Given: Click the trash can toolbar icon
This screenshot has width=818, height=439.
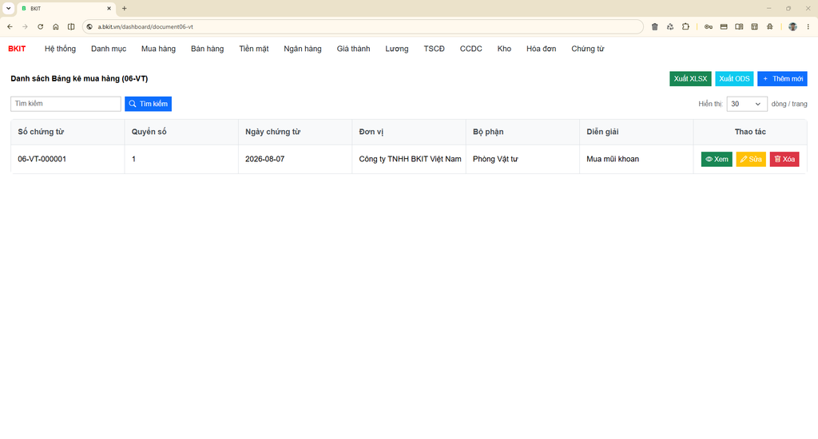Looking at the screenshot, I should click(655, 26).
